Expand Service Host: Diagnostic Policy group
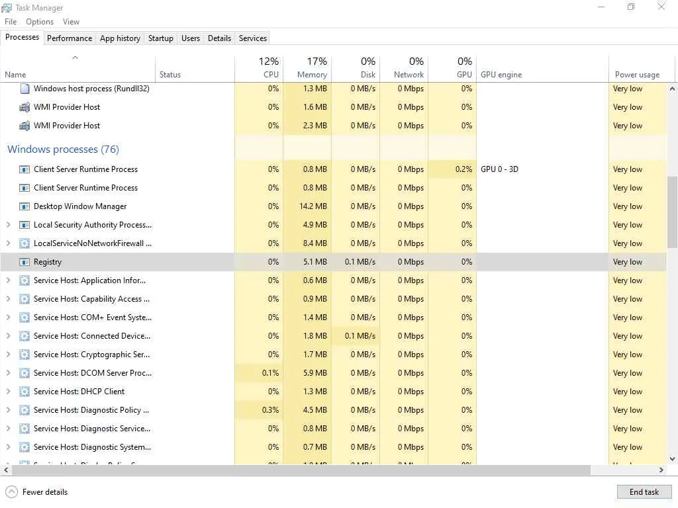 click(x=9, y=410)
